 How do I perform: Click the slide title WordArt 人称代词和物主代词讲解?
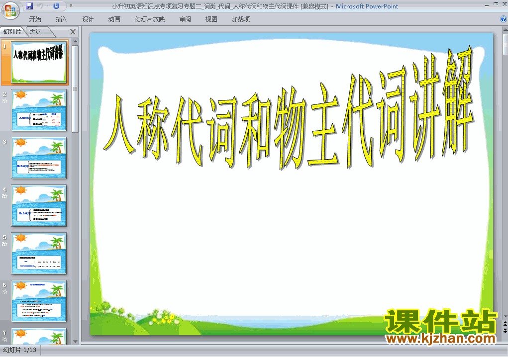point(289,108)
